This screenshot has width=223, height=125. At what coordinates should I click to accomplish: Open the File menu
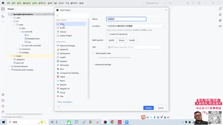click(x=8, y=3)
